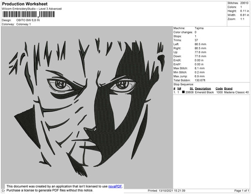Select the Printed timestamp 13/10/2021

pyautogui.click(x=166, y=191)
